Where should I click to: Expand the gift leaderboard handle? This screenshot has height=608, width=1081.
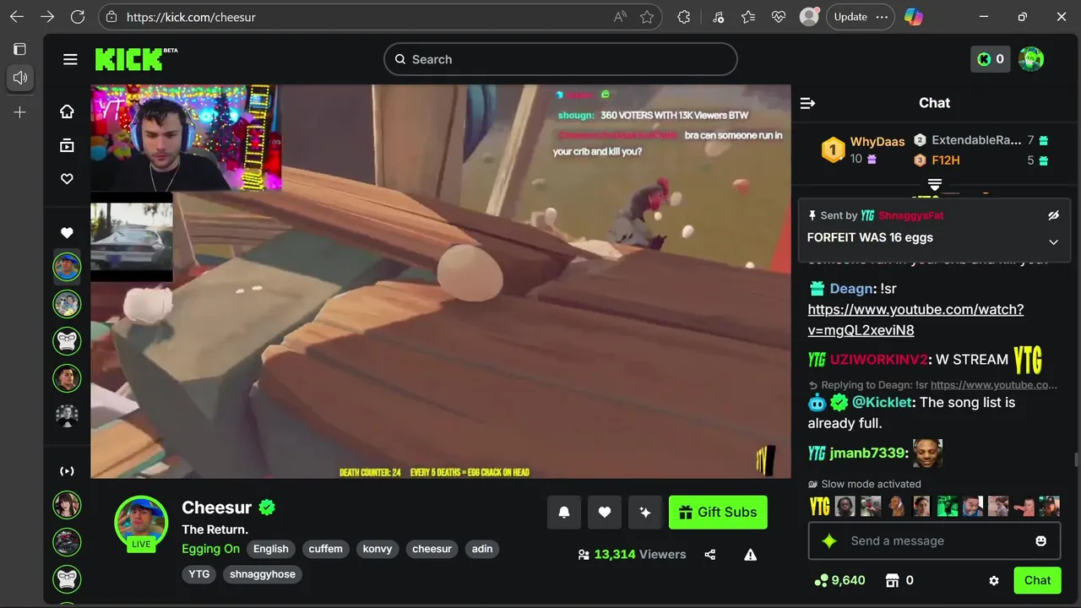tap(935, 184)
